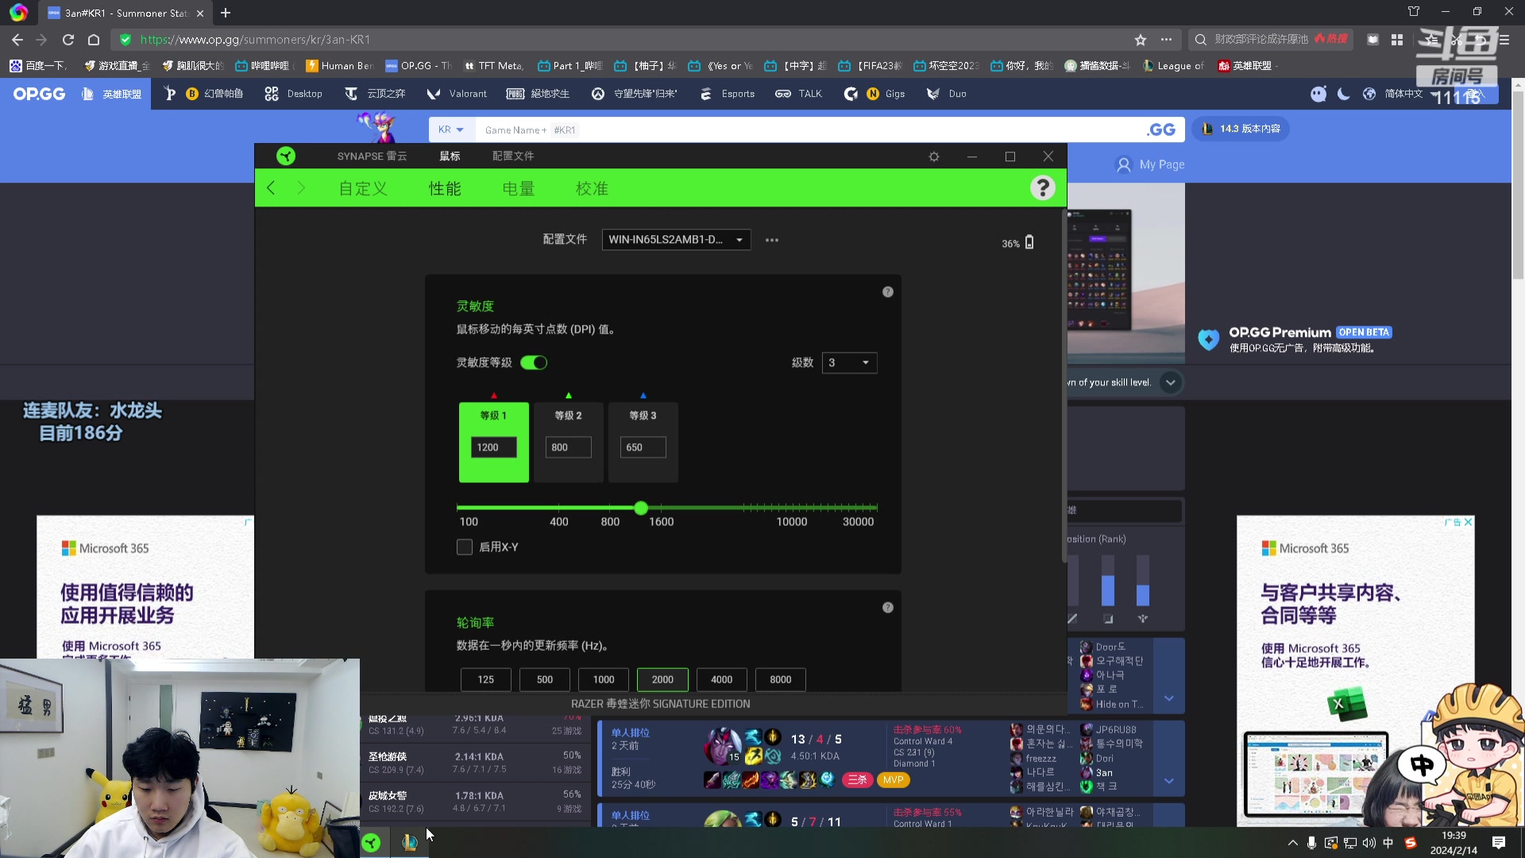Open the 校准 tab
This screenshot has height=858, width=1525.
[x=592, y=188]
